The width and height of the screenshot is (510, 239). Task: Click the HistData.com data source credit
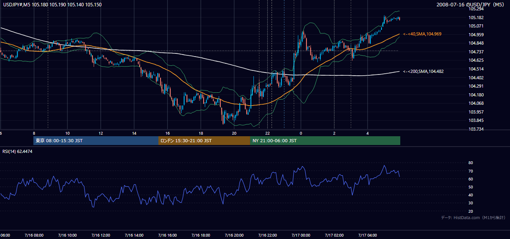coord(473,217)
